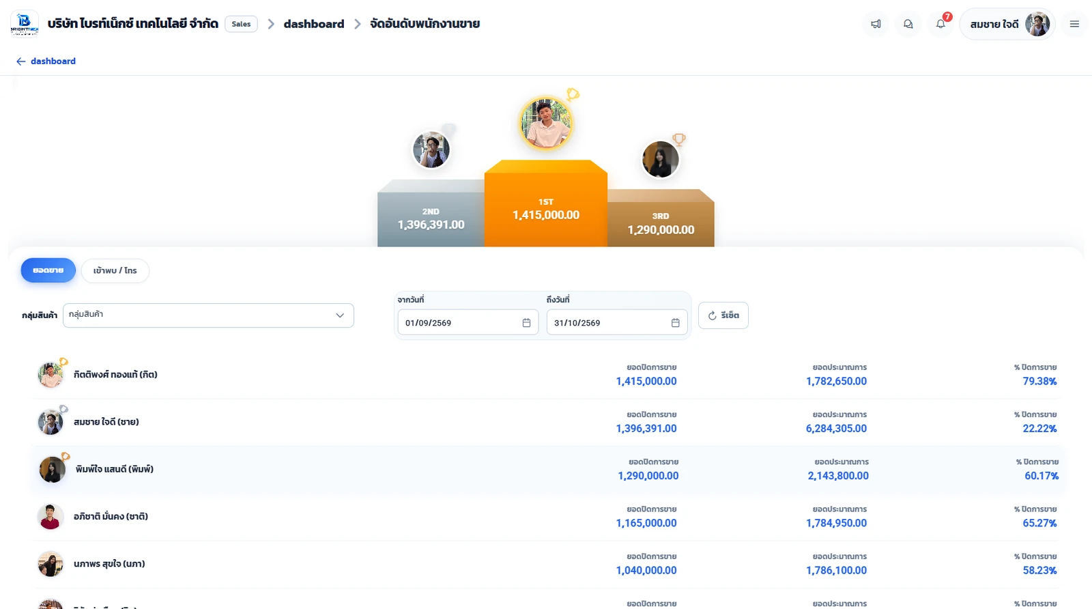This screenshot has height=609, width=1092.
Task: Click the third place podium photo
Action: 661,159
